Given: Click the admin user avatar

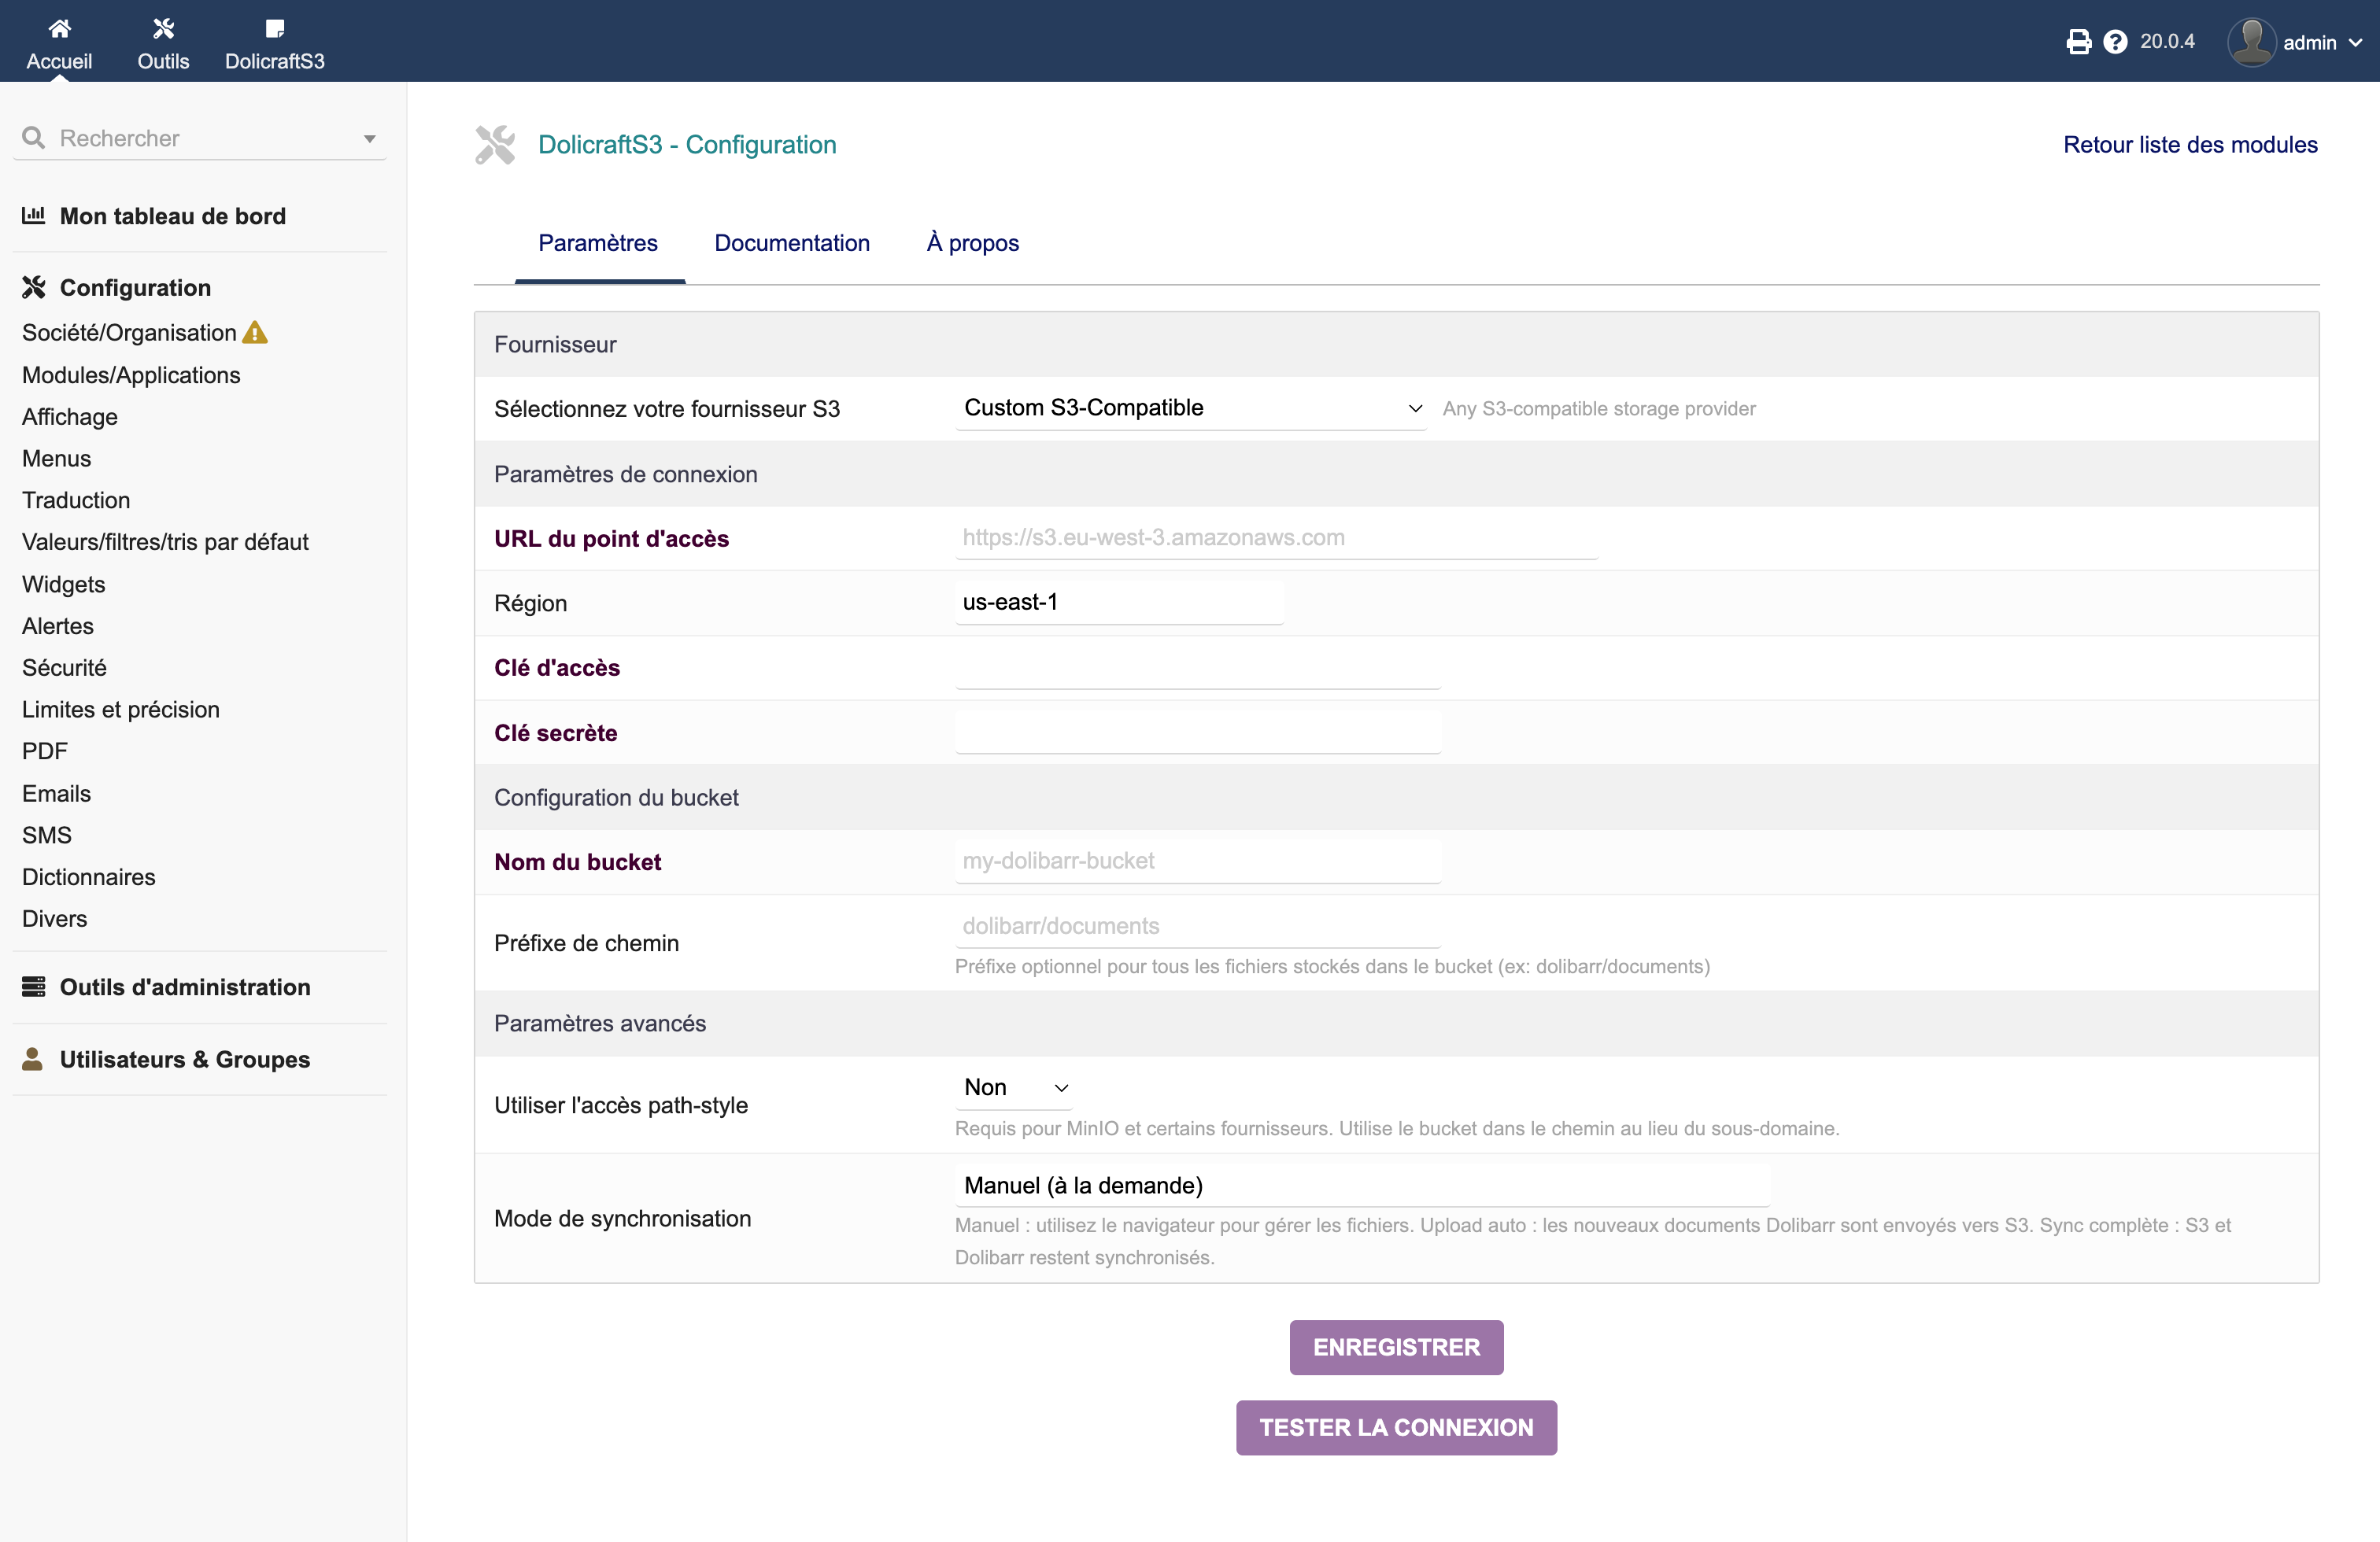Looking at the screenshot, I should [x=2251, y=42].
